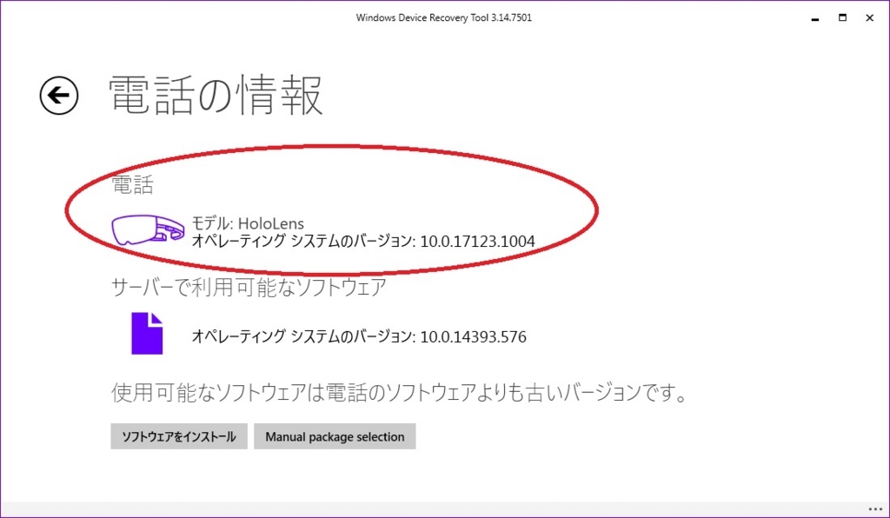The width and height of the screenshot is (890, 518).
Task: Open Manual package selection
Action: point(335,436)
